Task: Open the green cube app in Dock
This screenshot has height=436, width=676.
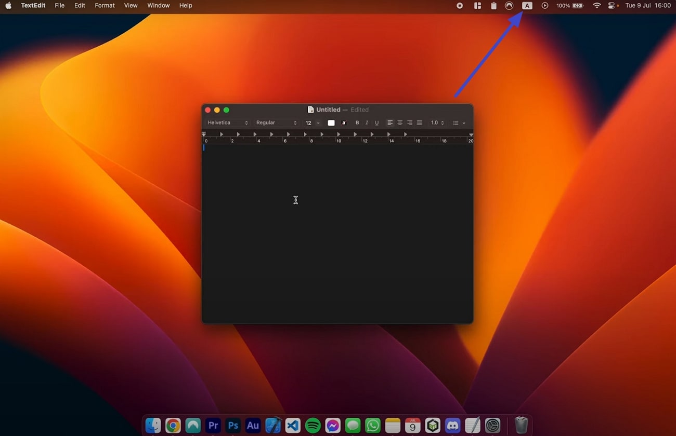Action: (x=433, y=426)
